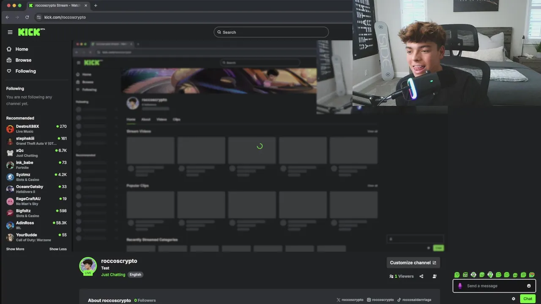Open stephskiii recommended channel

[x=36, y=141]
